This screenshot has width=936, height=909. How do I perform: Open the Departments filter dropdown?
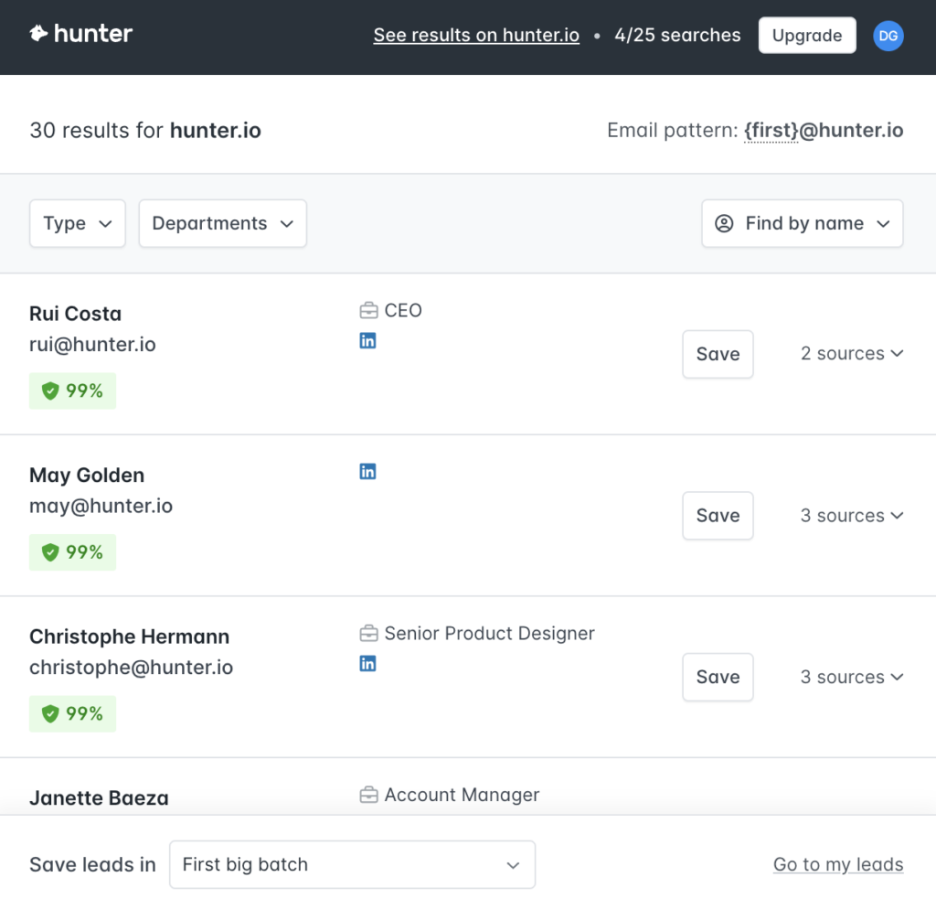click(x=222, y=223)
